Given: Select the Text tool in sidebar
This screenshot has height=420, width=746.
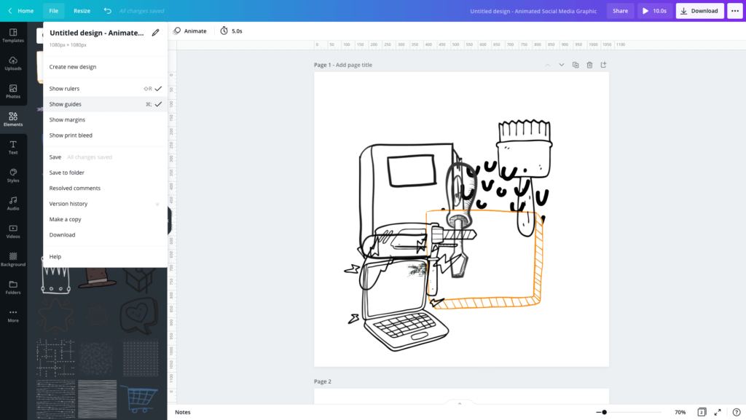Looking at the screenshot, I should point(13,147).
